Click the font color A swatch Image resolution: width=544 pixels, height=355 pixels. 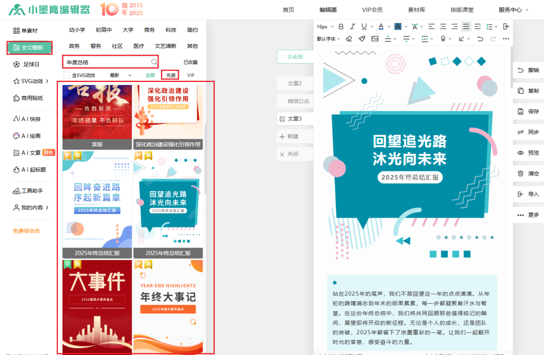click(381, 26)
